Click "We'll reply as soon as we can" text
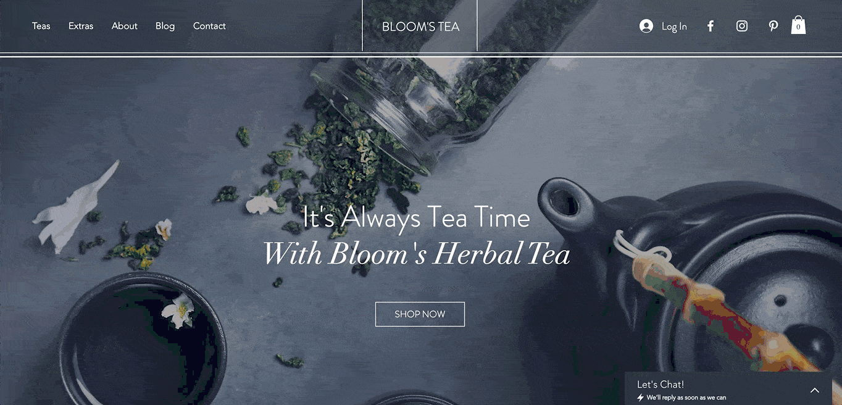 [686, 398]
